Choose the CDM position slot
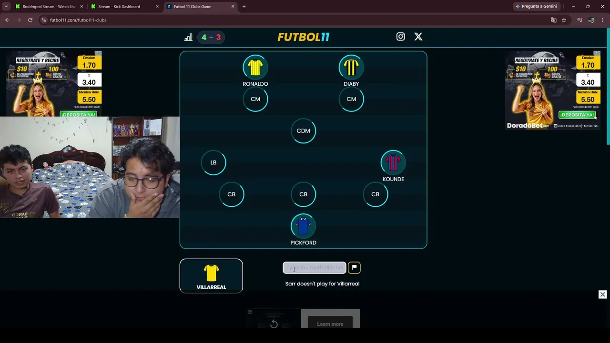This screenshot has height=343, width=610. 303,131
